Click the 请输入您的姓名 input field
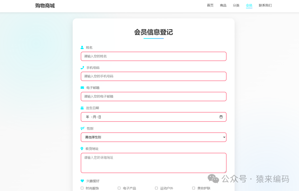299x191 pixels. point(153,56)
